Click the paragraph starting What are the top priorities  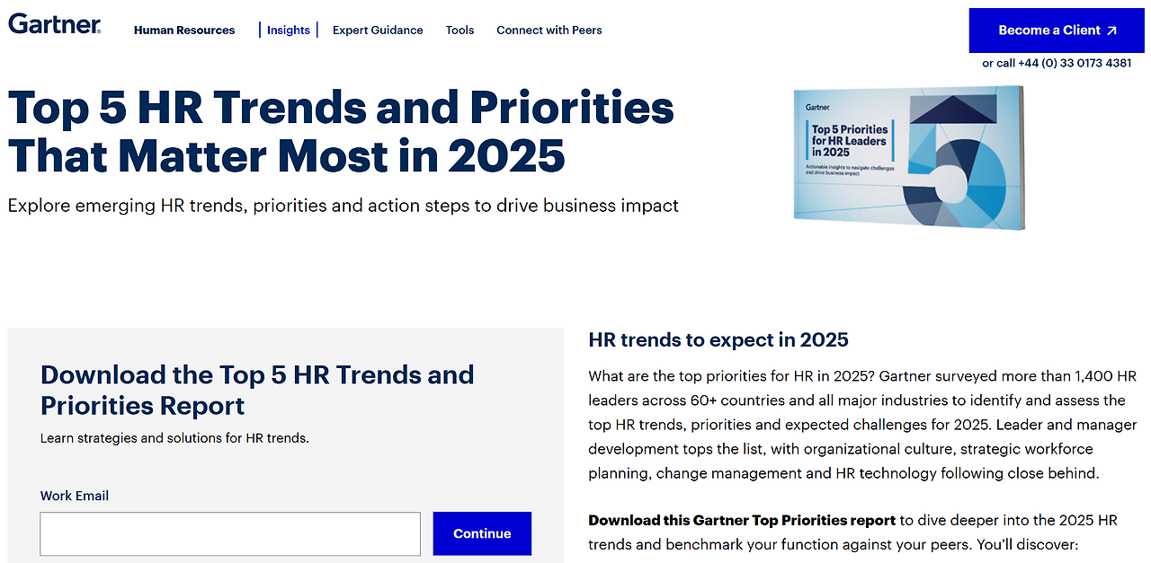tap(862, 425)
